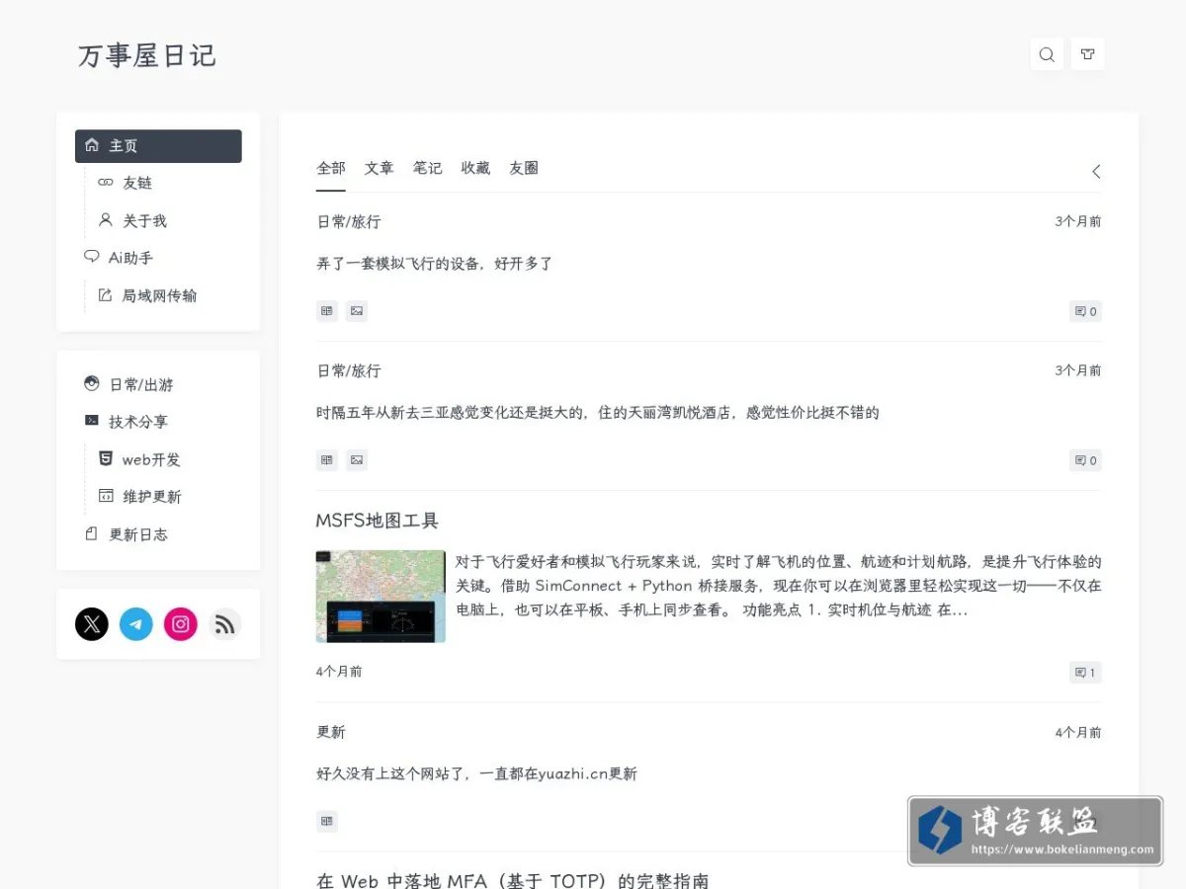Open the Web MFA TOTP guide article
The width and height of the screenshot is (1186, 889).
[x=513, y=880]
